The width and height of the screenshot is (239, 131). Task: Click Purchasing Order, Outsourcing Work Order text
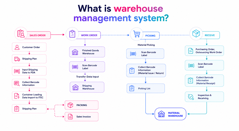click(x=209, y=51)
